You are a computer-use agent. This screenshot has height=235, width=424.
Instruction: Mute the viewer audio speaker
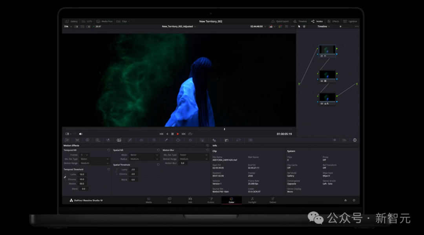(80, 134)
